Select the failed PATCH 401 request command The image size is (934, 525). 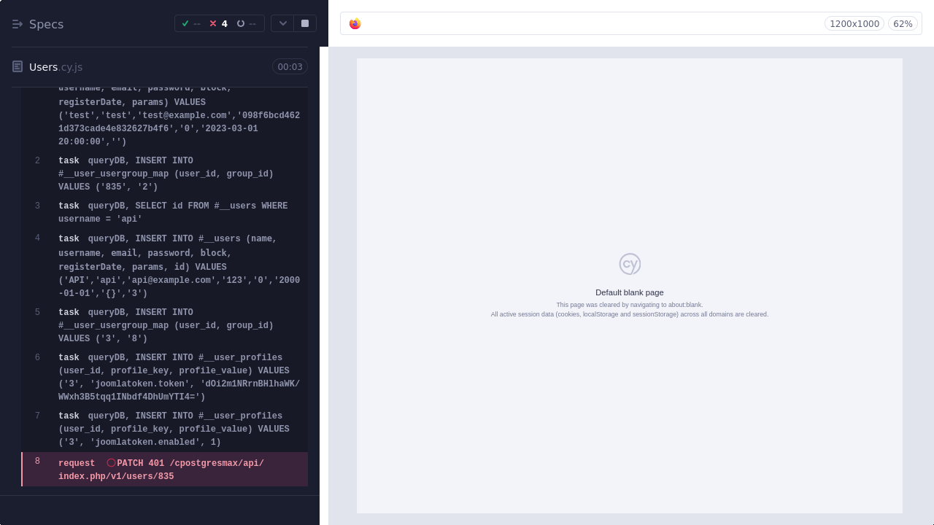coord(165,470)
